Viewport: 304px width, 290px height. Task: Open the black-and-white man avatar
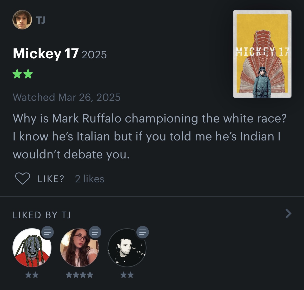[x=127, y=248]
